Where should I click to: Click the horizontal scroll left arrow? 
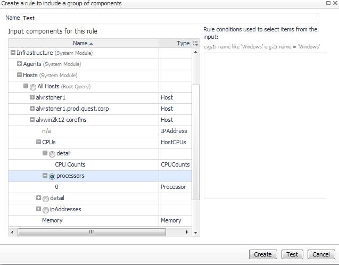(12, 232)
